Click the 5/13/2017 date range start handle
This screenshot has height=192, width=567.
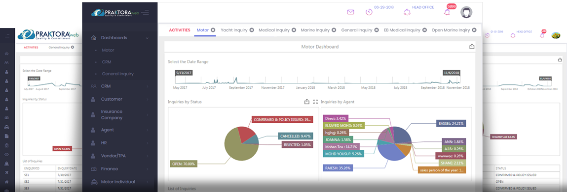[184, 73]
